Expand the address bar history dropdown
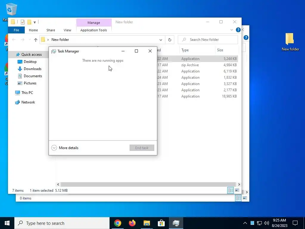Screen dimensions: 305x229 click(161, 40)
